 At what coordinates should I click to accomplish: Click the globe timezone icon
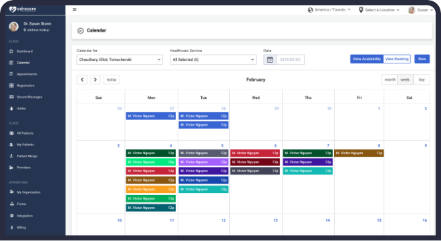[x=310, y=10]
